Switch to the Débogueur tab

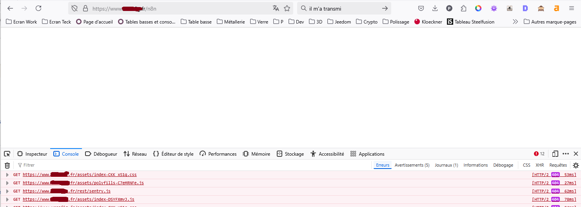coord(101,154)
